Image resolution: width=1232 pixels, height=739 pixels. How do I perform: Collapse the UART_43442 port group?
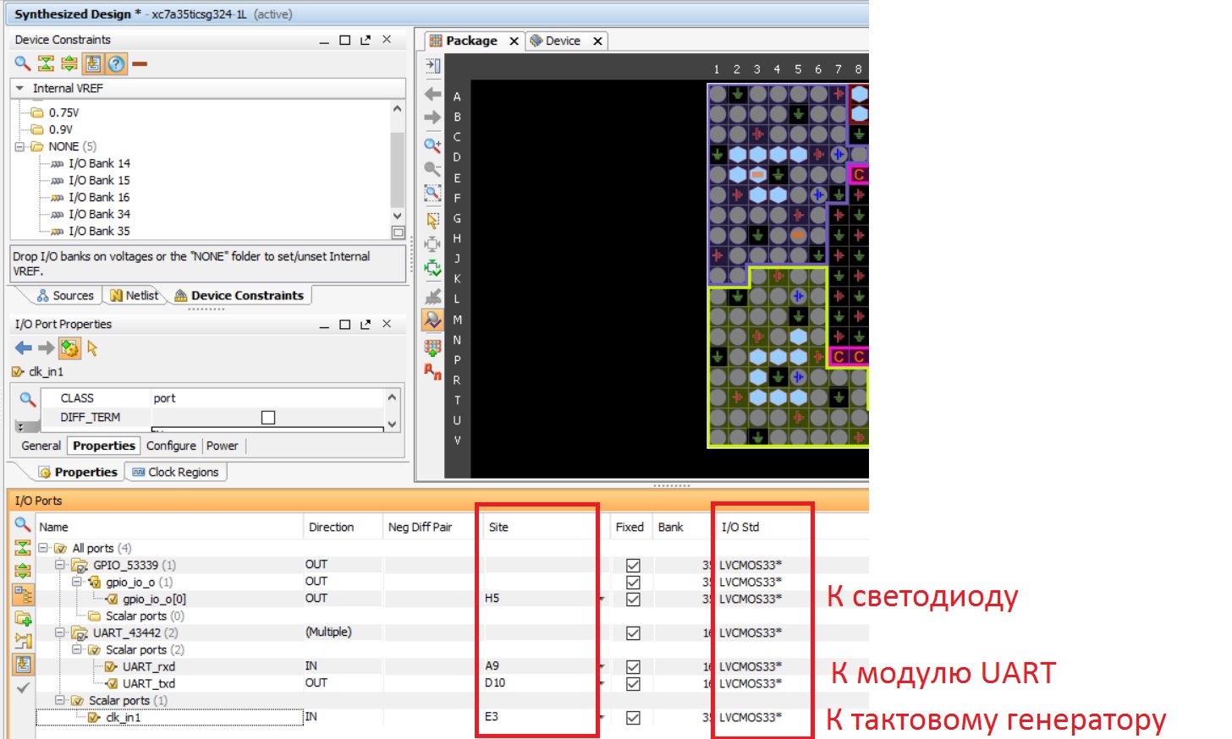pyautogui.click(x=60, y=632)
